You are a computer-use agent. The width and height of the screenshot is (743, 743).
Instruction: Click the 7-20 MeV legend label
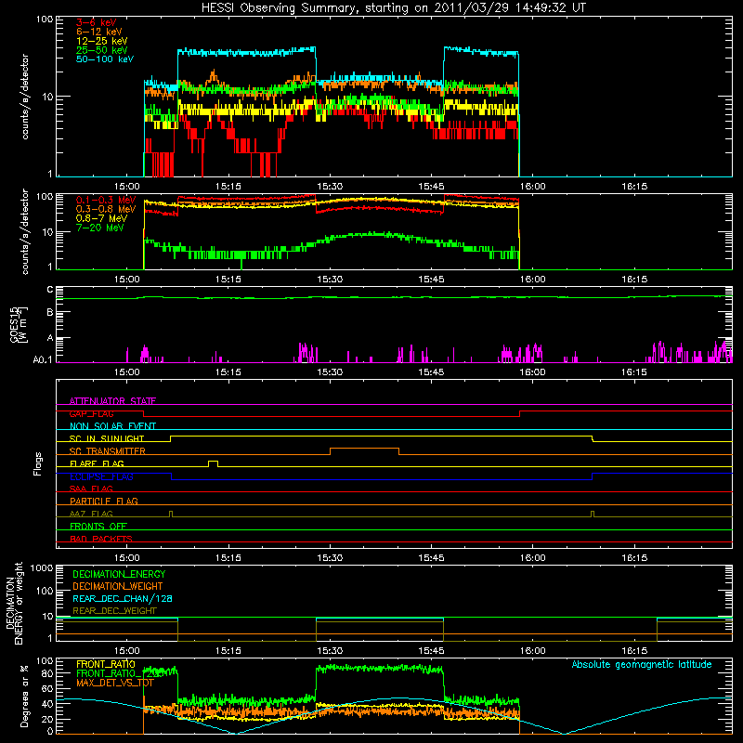pos(100,228)
